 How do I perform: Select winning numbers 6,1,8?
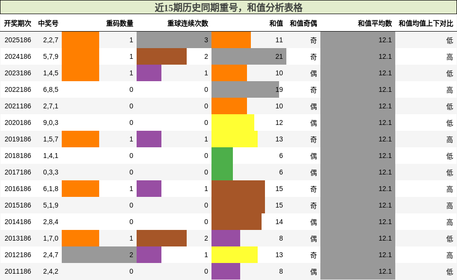click(x=51, y=189)
